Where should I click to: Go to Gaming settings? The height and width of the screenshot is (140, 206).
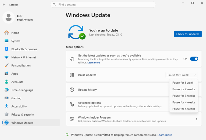point(31,98)
